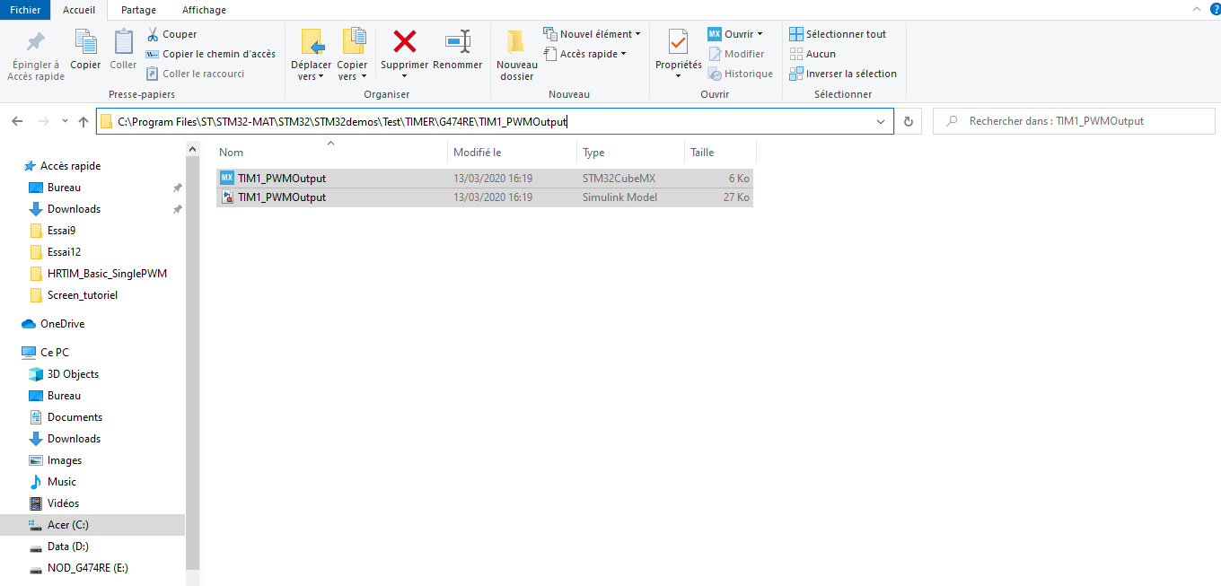Open the Fichier tab

tap(25, 10)
